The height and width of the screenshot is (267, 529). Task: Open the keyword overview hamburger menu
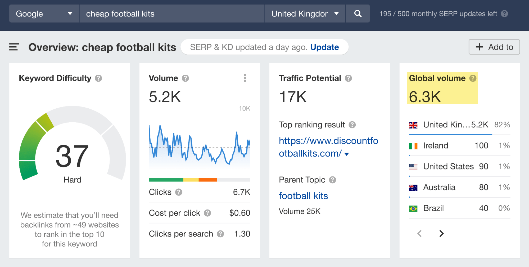[x=14, y=47]
